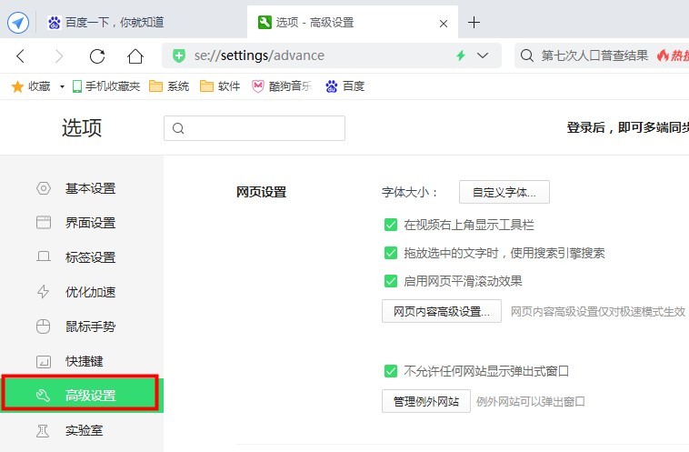Open the home page icon

[135, 55]
